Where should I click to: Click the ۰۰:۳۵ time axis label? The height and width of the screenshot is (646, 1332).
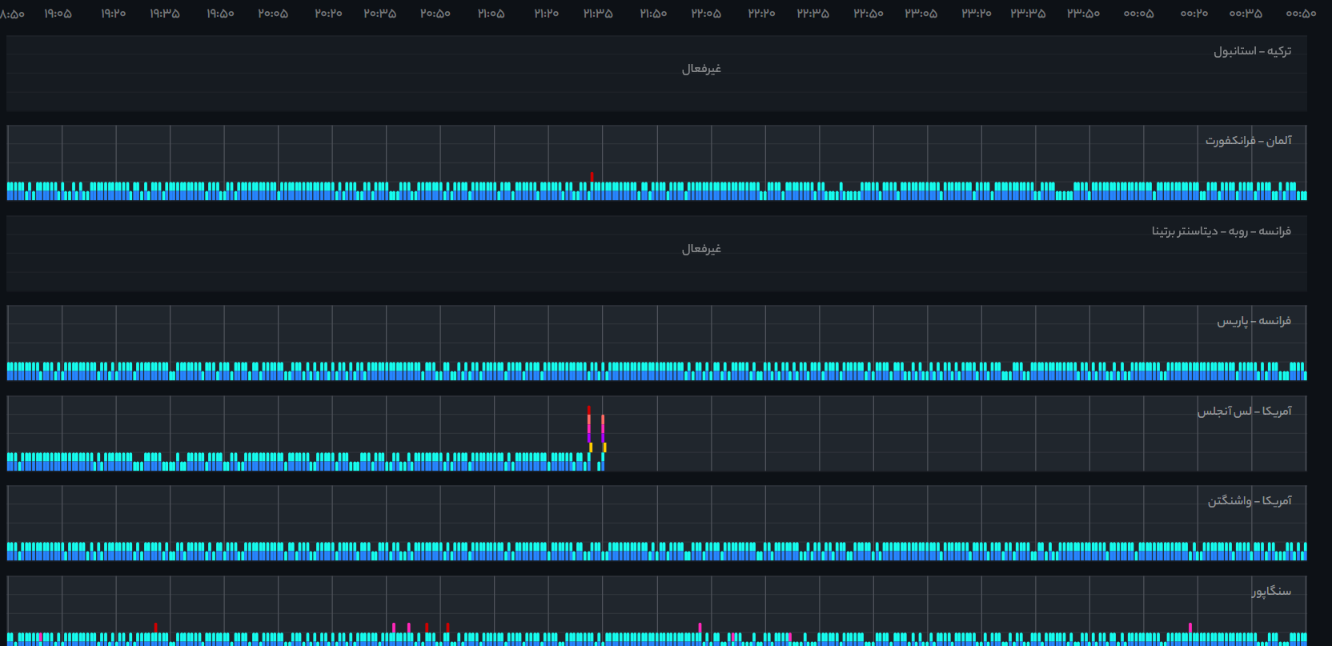coord(1246,14)
